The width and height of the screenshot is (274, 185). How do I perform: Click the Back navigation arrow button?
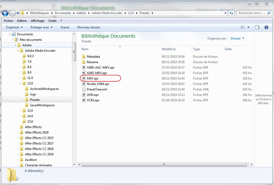click(5, 13)
